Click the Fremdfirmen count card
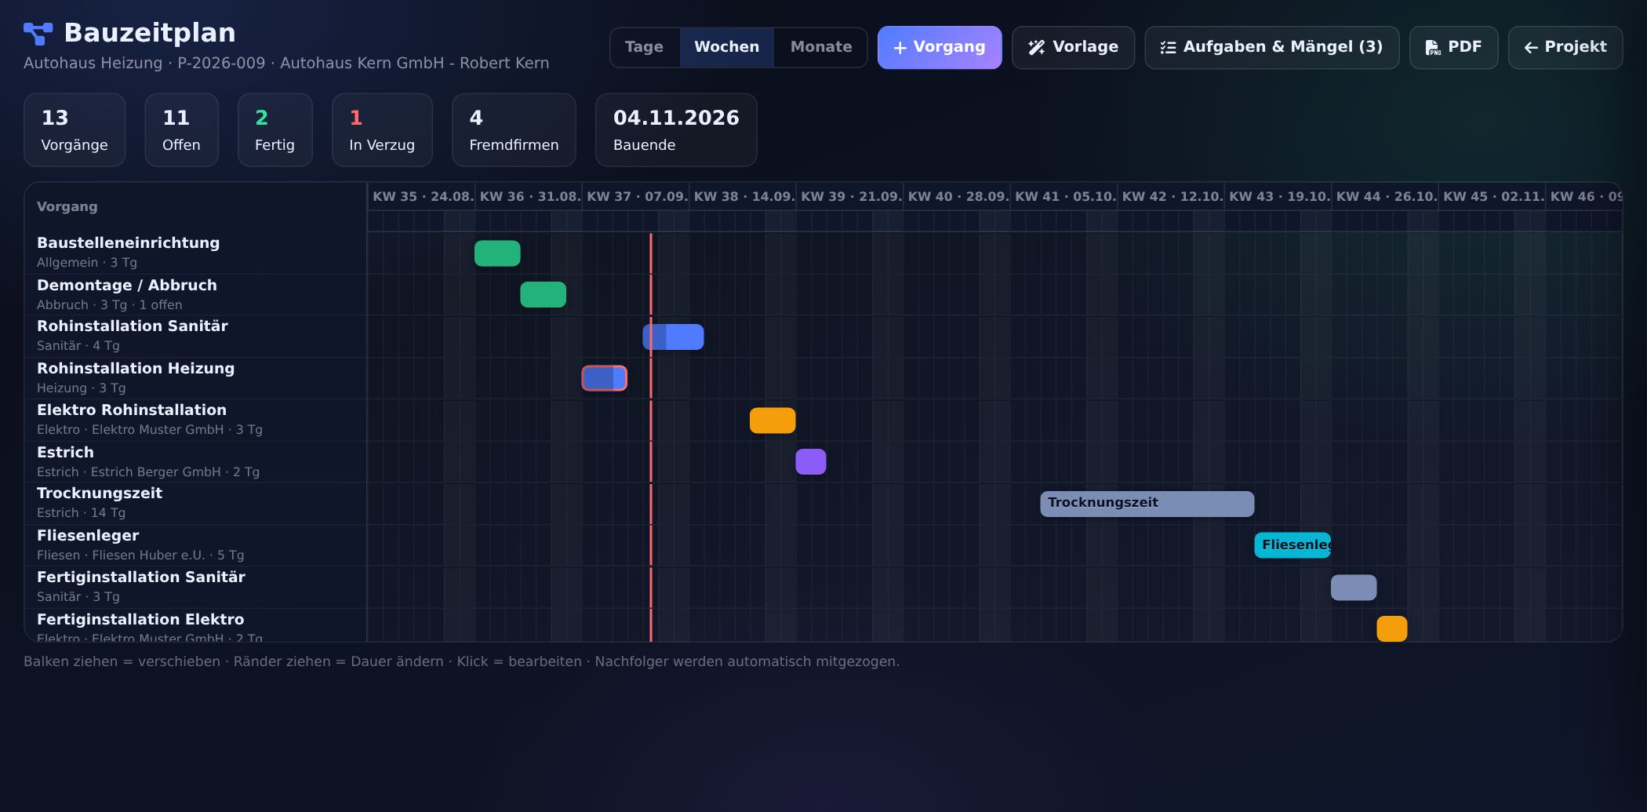1647x812 pixels. click(x=514, y=130)
